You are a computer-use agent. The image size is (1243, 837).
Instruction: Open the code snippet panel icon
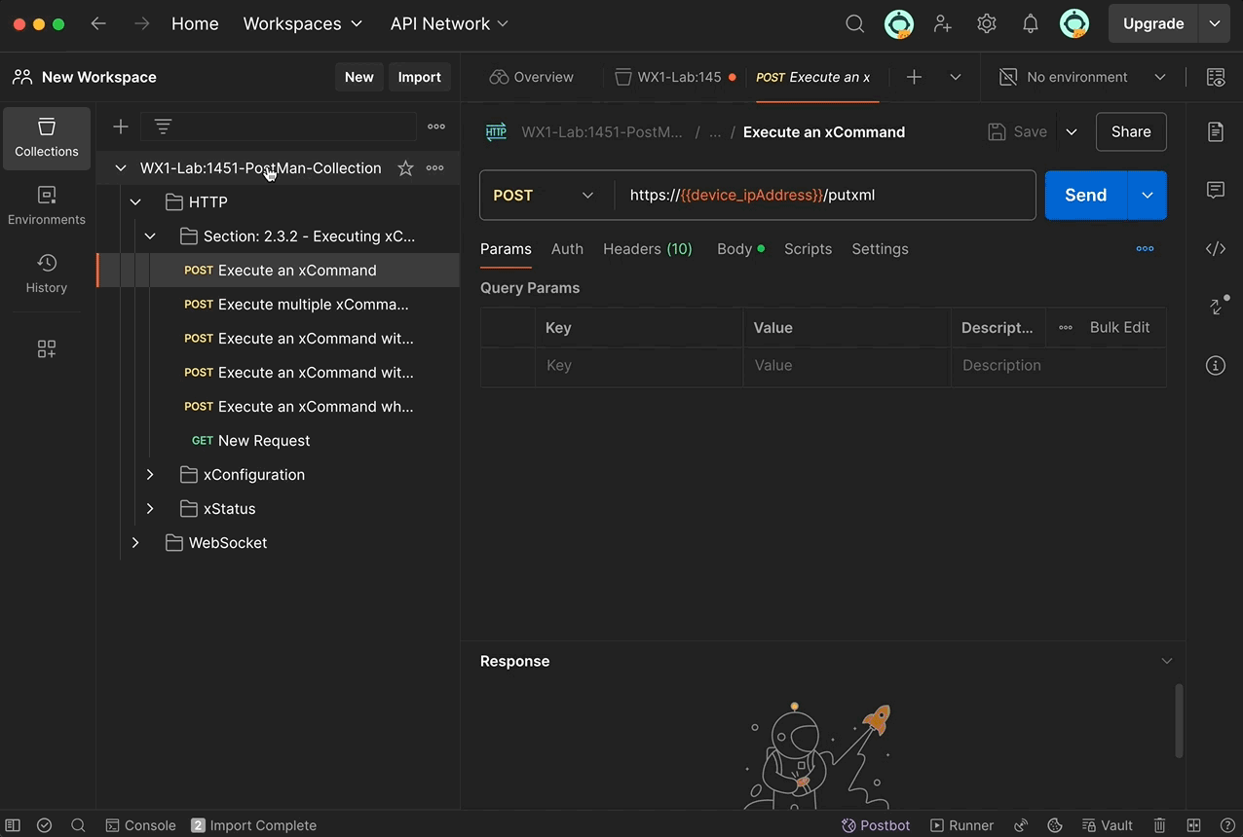[x=1215, y=249]
